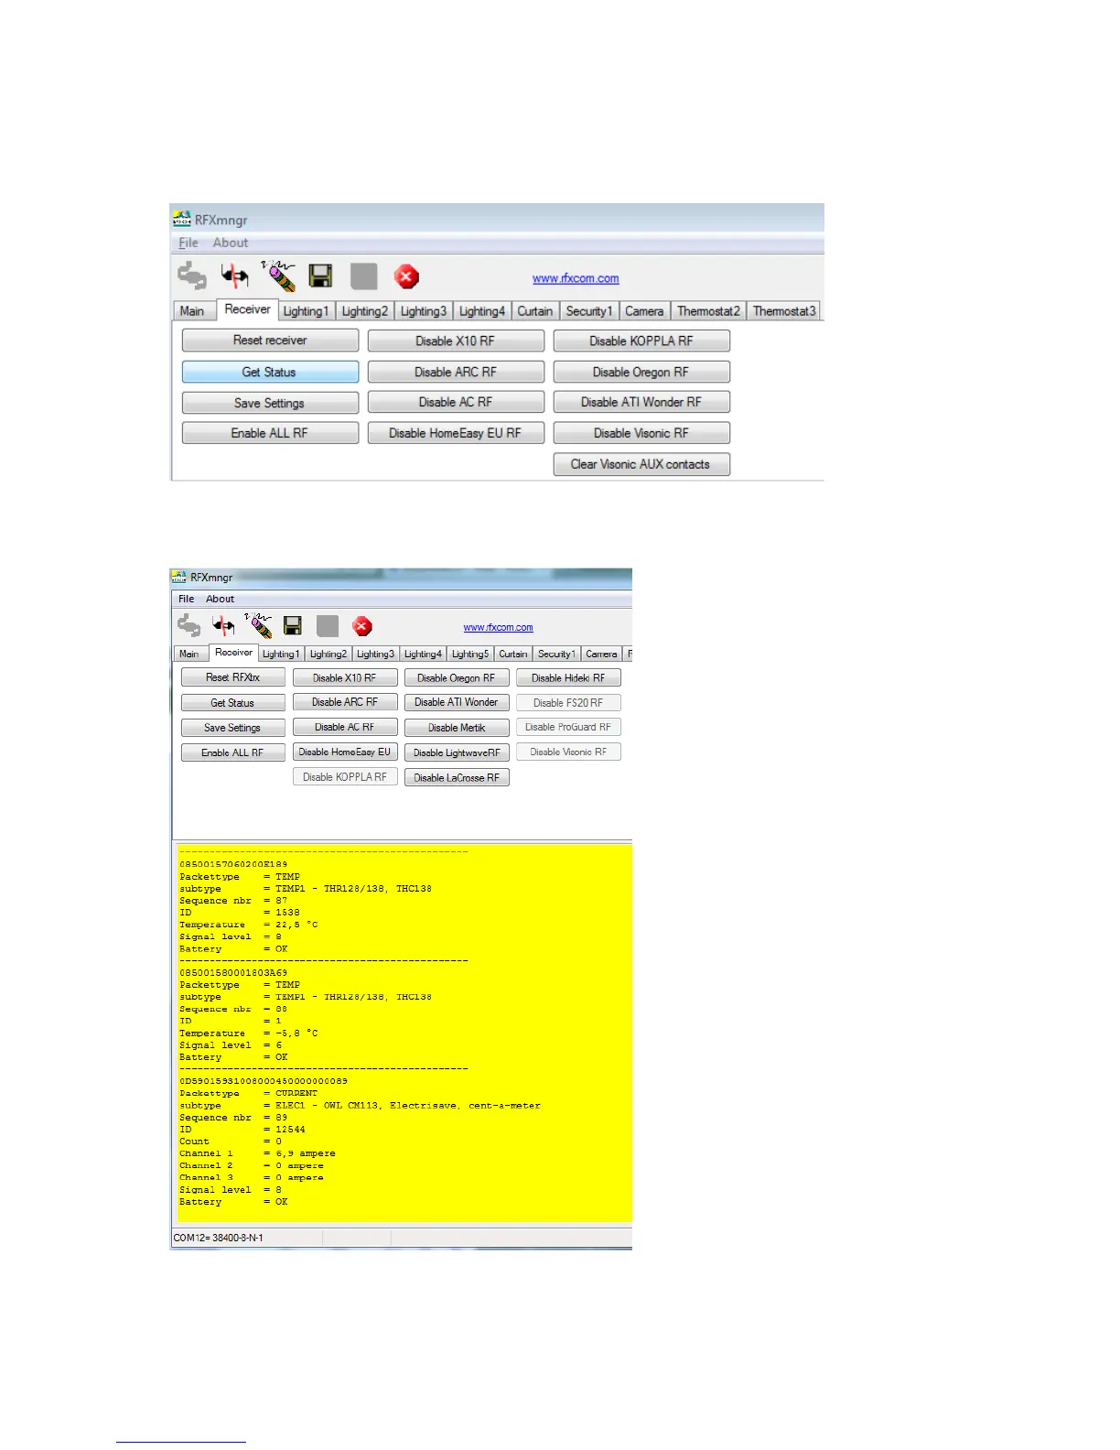The width and height of the screenshot is (1120, 1450).
Task: Click the Disable LightwaveRF button
Action: point(457,752)
